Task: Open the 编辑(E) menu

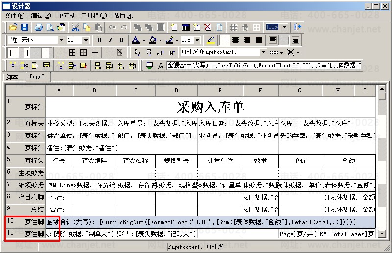Action: pyautogui.click(x=41, y=16)
